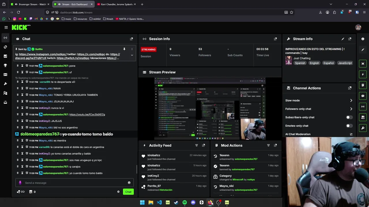Image resolution: width=369 pixels, height=207 pixels.
Task: Toggle the stream info wrench widget button
Action: point(363,128)
